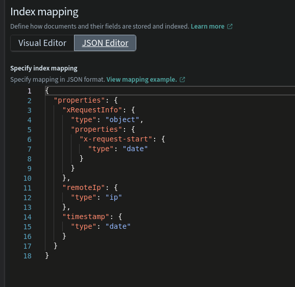This screenshot has height=287, width=295.
Task: Click the "date" value on line 7
Action: click(x=135, y=149)
